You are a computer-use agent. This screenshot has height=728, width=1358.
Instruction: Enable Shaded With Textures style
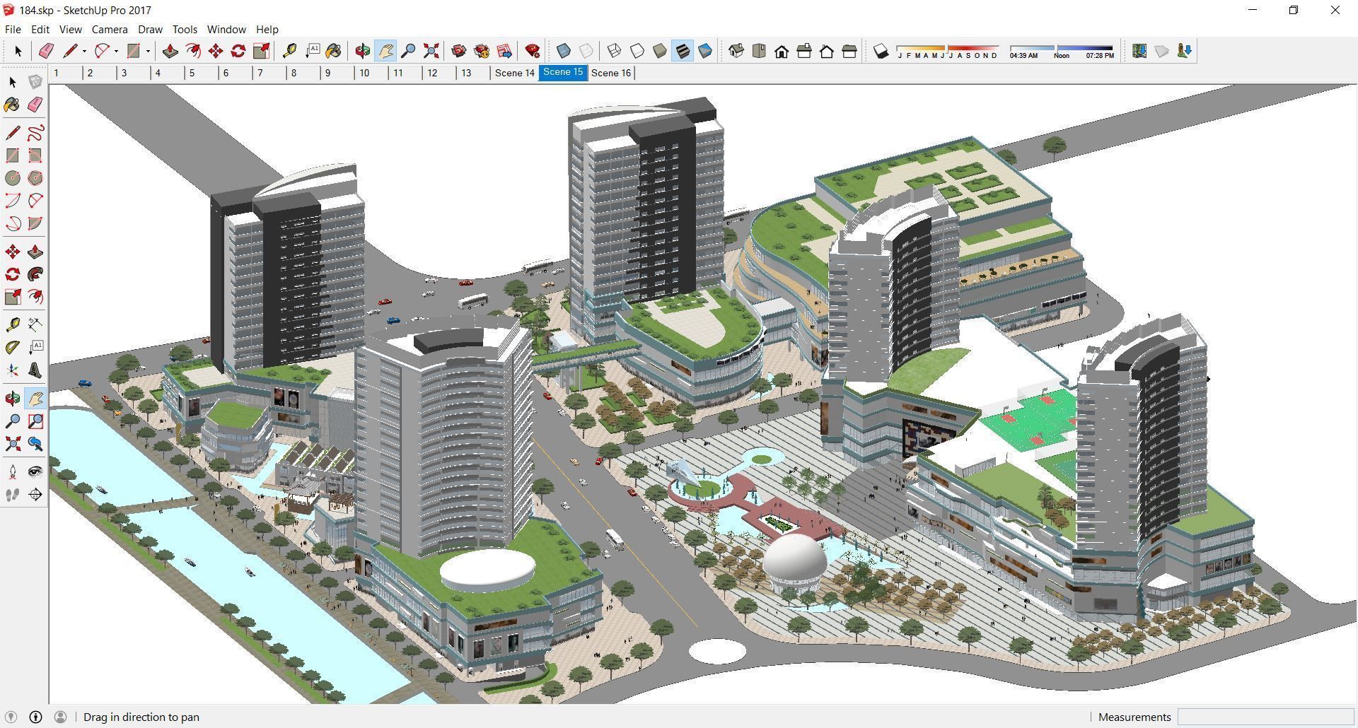coord(683,51)
